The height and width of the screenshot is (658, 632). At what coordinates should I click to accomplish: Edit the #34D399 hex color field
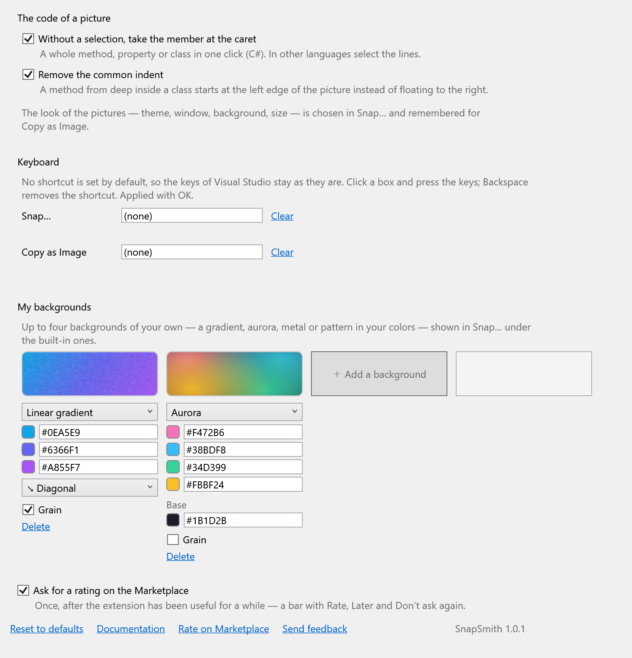click(x=243, y=467)
